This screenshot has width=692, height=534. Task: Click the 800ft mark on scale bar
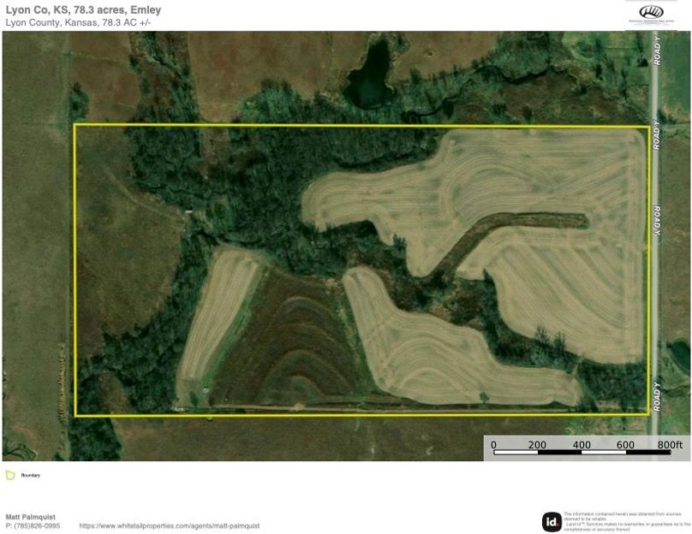[x=670, y=445]
